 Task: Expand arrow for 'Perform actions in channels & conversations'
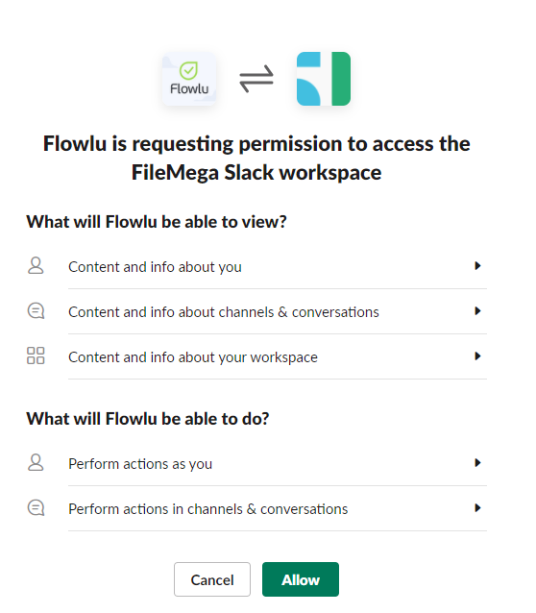[x=477, y=508]
